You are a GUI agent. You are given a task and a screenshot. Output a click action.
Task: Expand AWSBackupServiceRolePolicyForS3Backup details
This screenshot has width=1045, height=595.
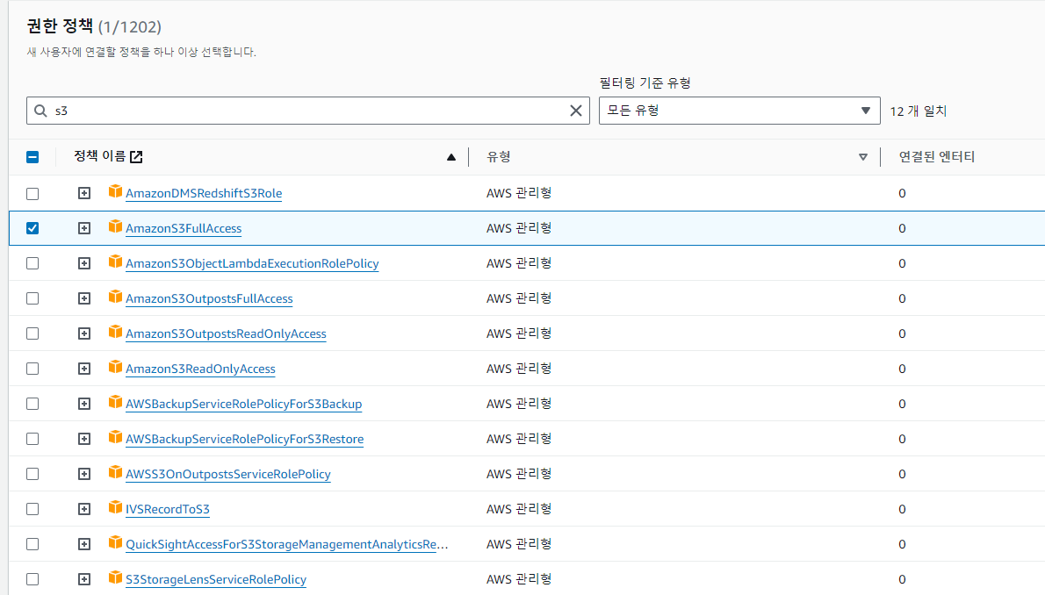84,404
